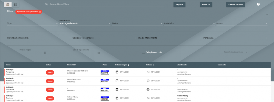
Task: Click creation date 07/12/2021
Action: pyautogui.click(x=124, y=72)
